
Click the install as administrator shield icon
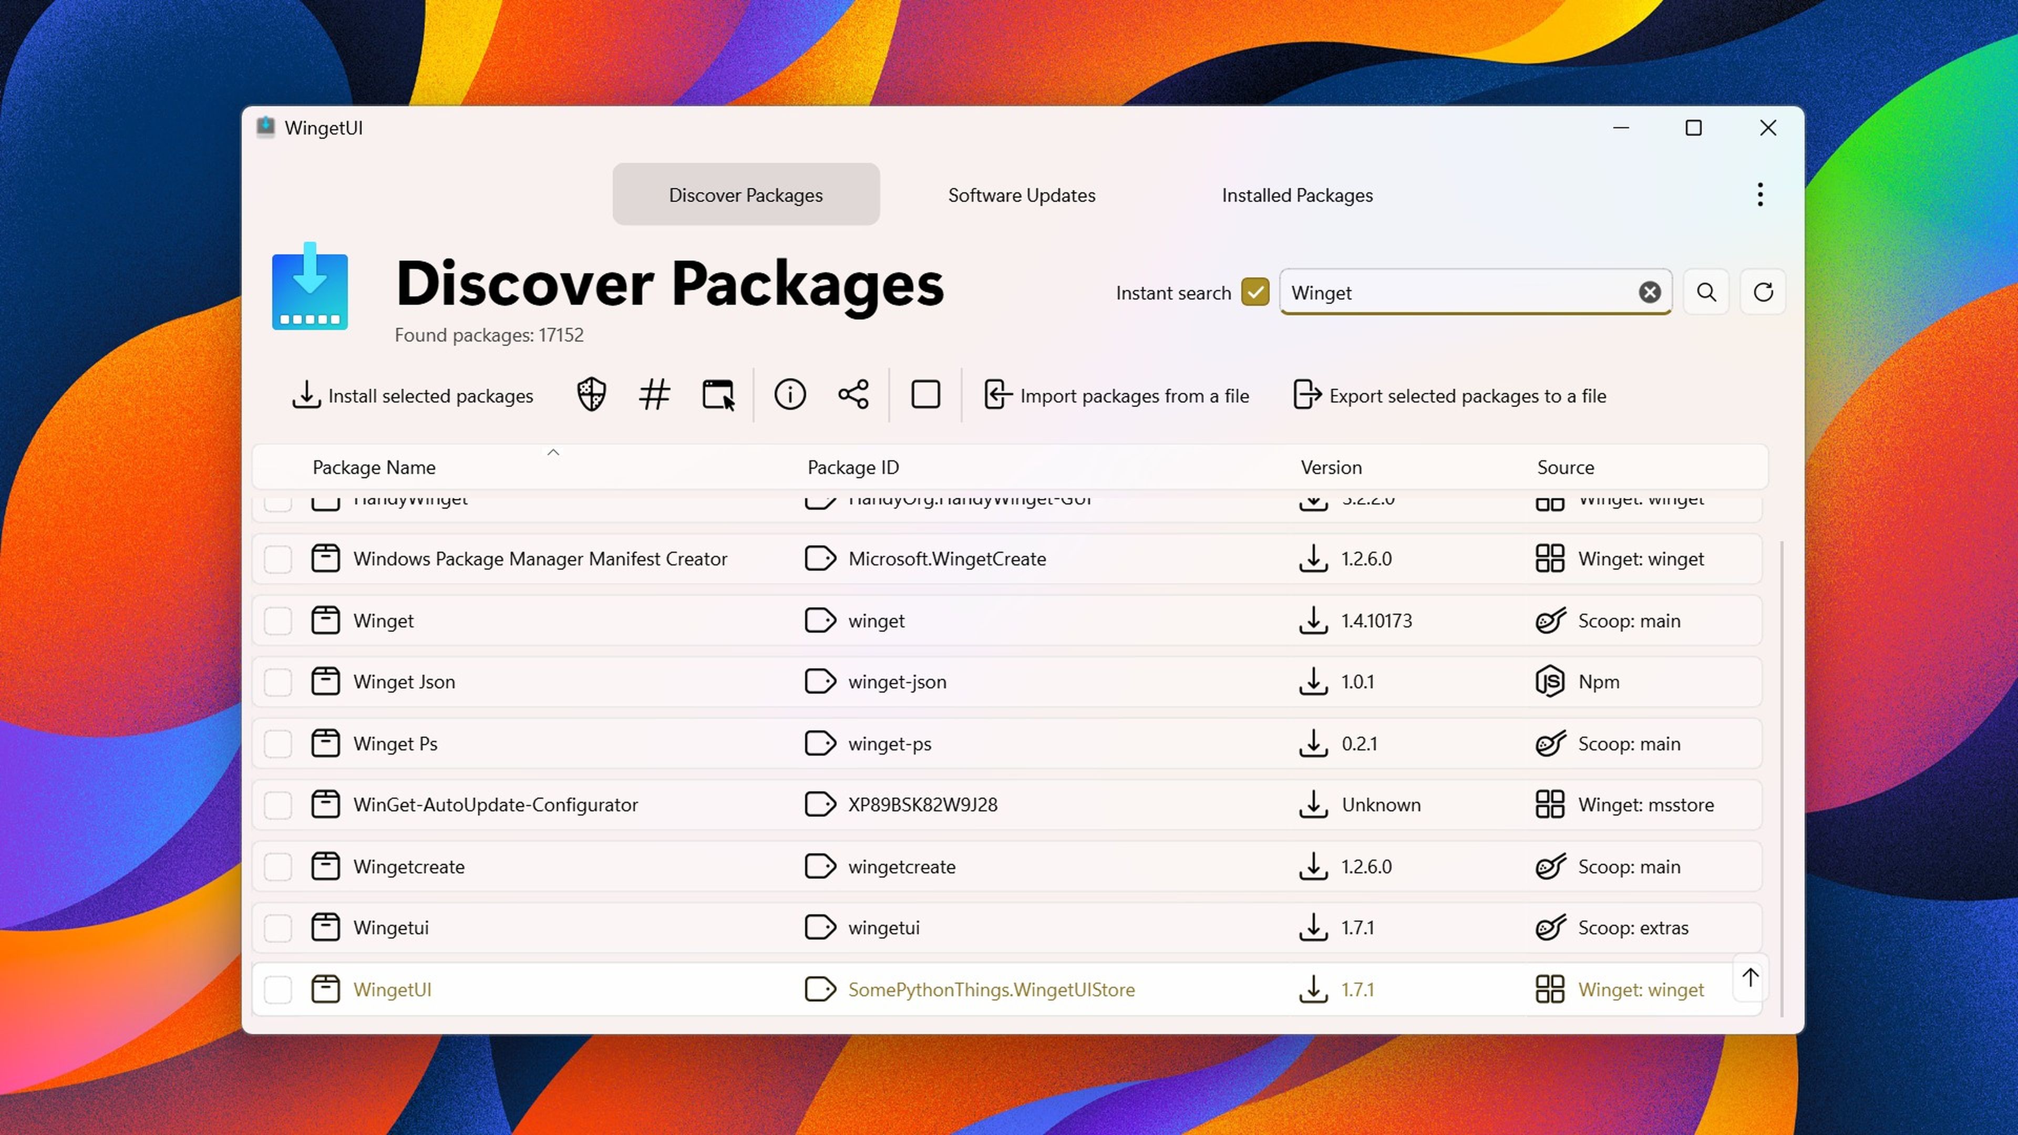pos(591,395)
